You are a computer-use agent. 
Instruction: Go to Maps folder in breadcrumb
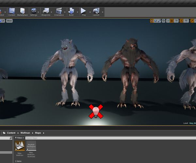coord(38,133)
